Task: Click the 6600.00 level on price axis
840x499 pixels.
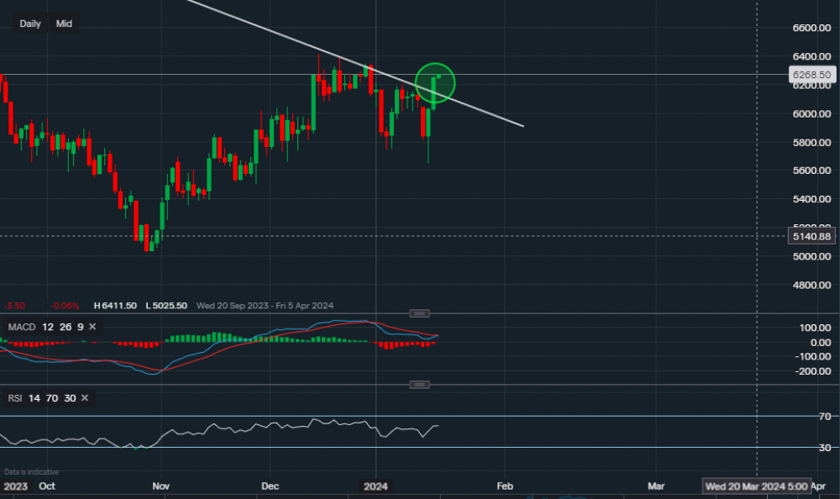Action: pyautogui.click(x=813, y=28)
